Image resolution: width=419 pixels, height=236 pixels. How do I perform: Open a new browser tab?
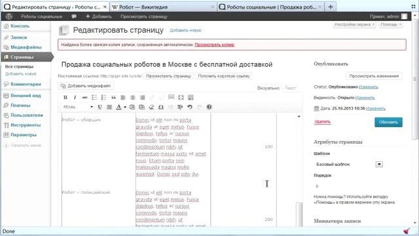pos(331,7)
